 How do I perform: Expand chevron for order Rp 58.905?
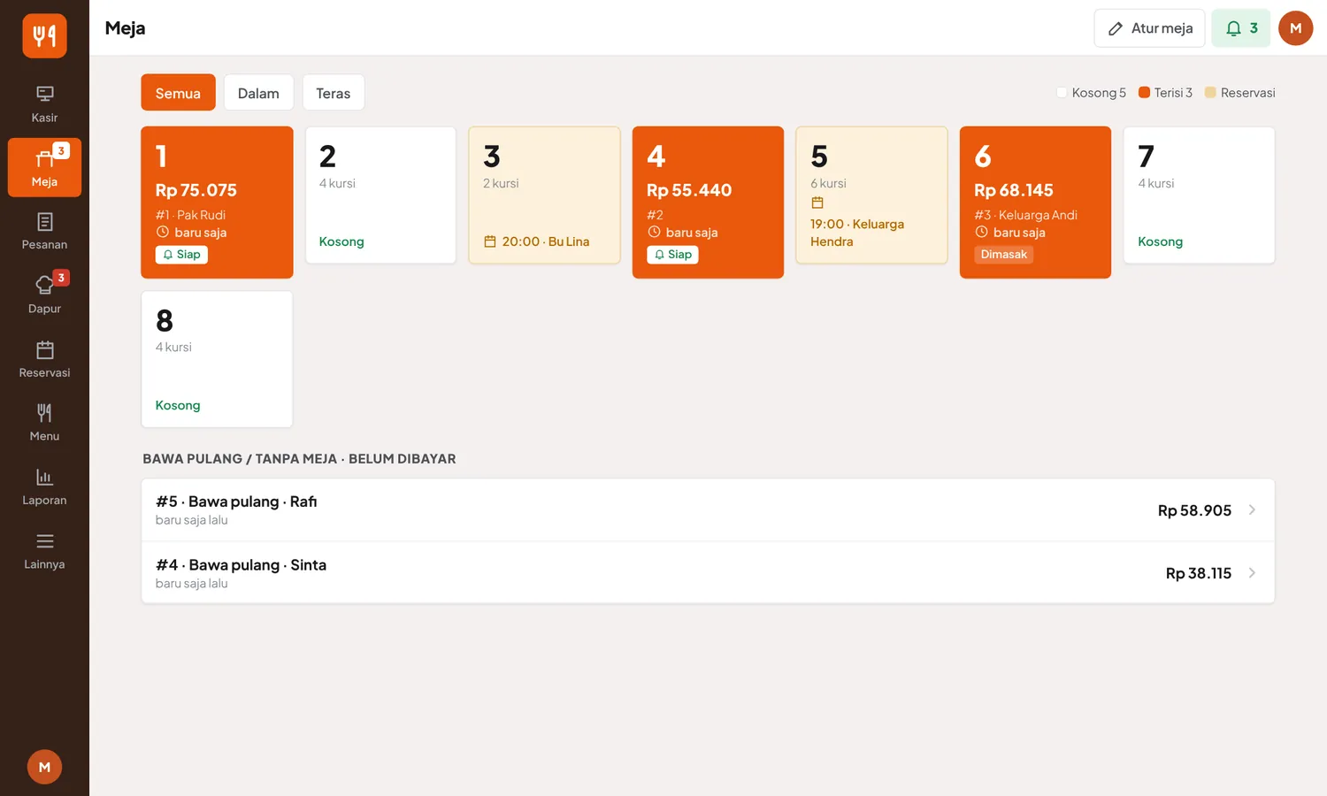1252,509
